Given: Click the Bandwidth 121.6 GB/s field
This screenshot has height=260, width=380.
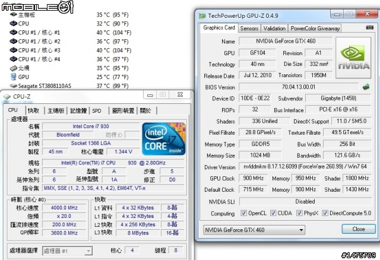Looking at the screenshot, I should 347,155.
